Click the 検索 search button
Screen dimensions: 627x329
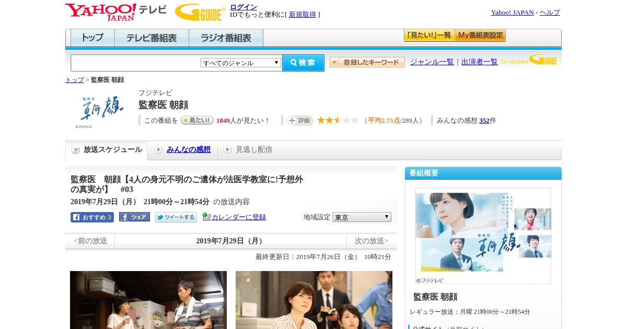(303, 63)
